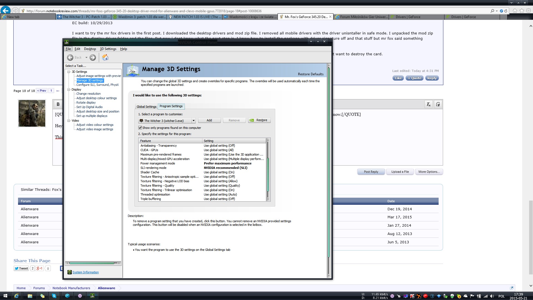Click the volume speaker tray icon

pyautogui.click(x=492, y=296)
